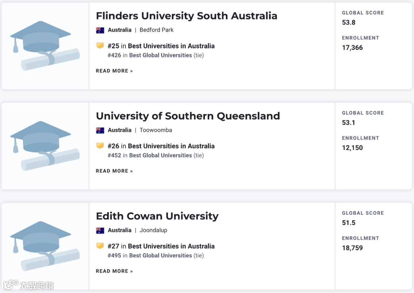Open University of Southern Queensland title
This screenshot has height=293, width=414.
click(x=188, y=116)
